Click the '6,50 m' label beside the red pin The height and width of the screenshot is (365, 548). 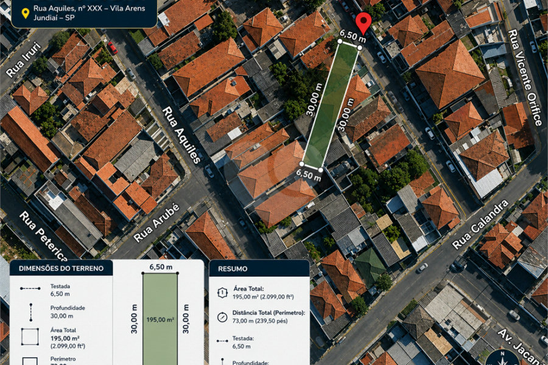pyautogui.click(x=353, y=36)
